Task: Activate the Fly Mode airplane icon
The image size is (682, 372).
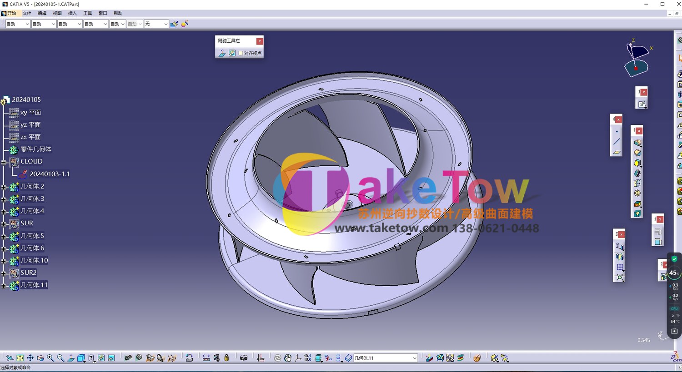Action: 10,358
